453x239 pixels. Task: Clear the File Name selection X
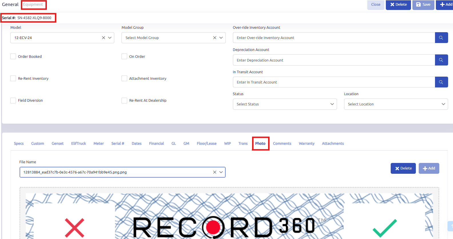point(215,172)
